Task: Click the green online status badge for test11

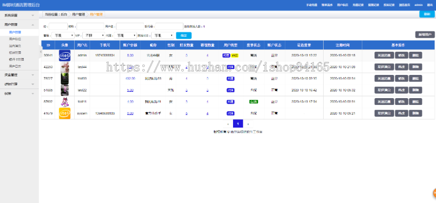Action: (x=253, y=101)
